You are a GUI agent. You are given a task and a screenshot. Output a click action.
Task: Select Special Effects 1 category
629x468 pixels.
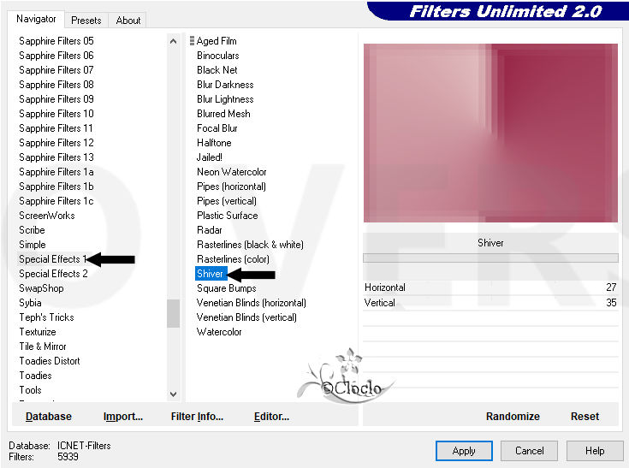pyautogui.click(x=53, y=259)
